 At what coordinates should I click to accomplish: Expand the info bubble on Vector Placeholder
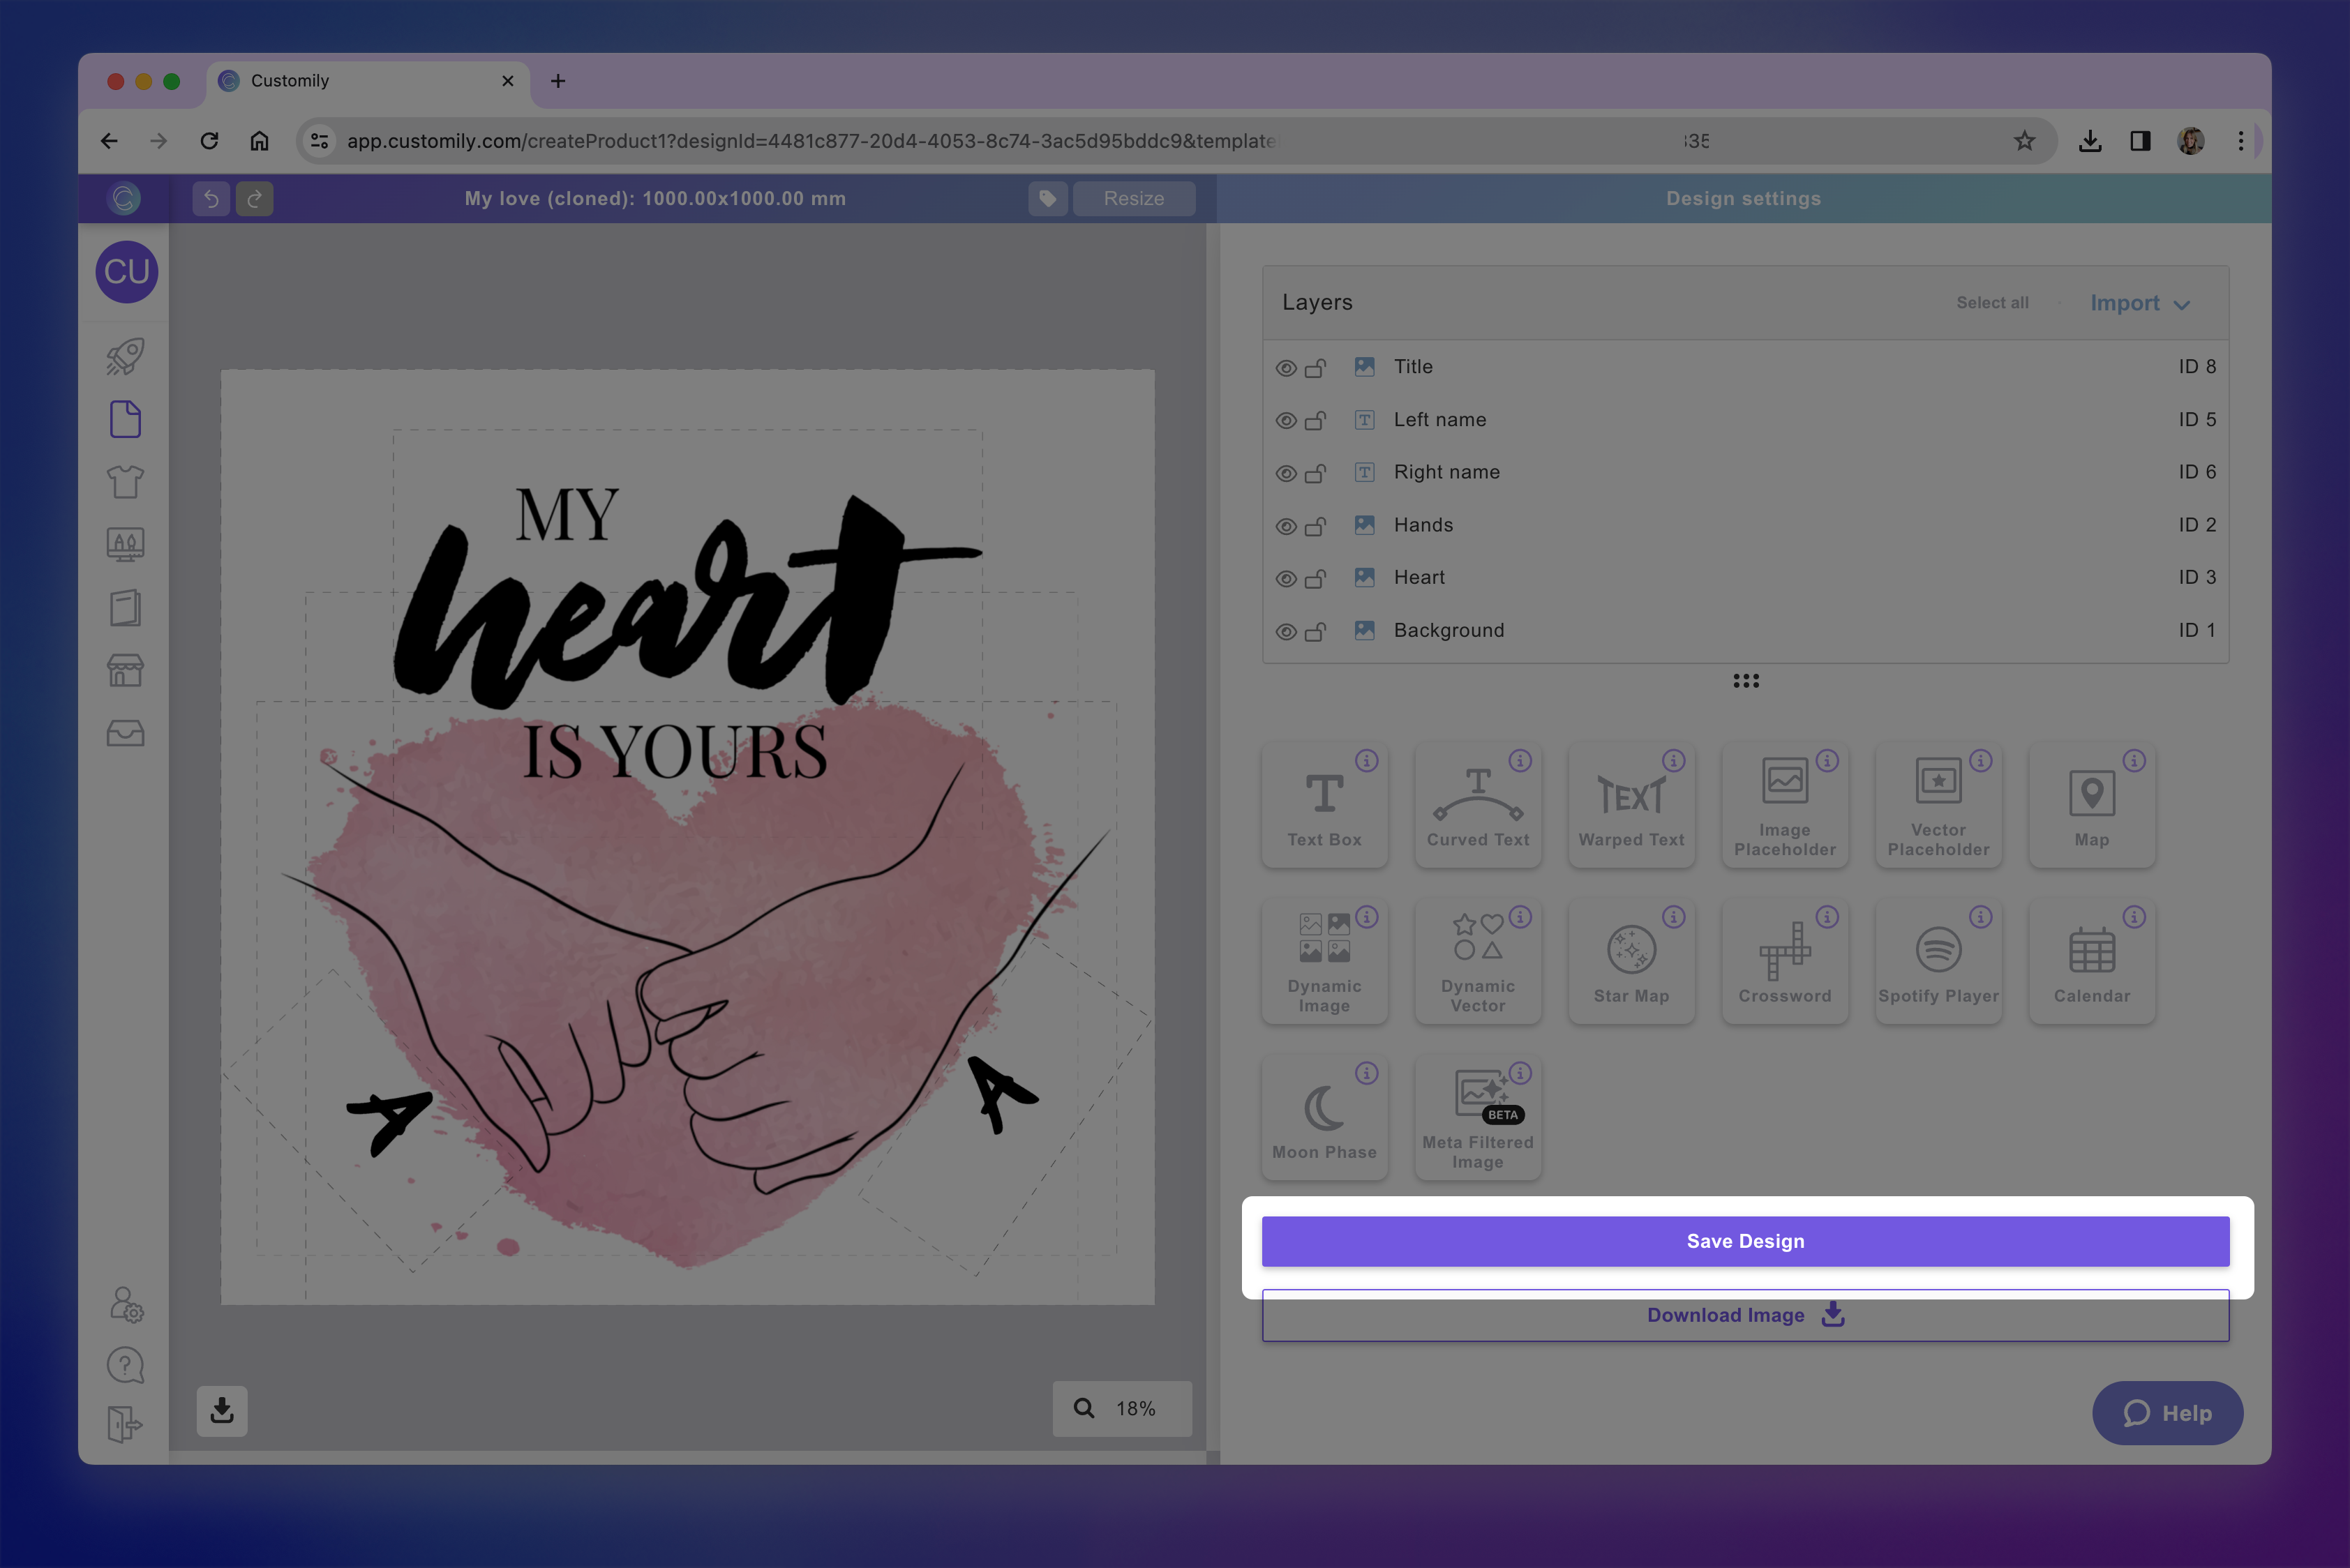(x=1979, y=760)
